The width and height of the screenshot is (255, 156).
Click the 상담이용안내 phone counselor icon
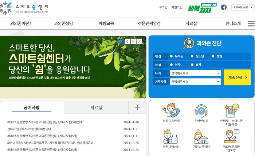coord(171,111)
